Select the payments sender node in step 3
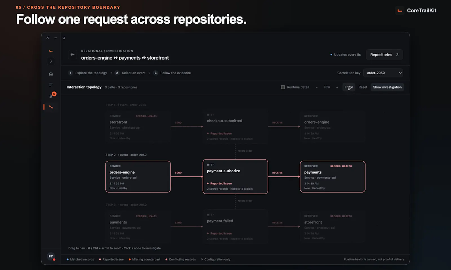Image resolution: width=451 pixels, height=270 pixels. tap(138, 227)
